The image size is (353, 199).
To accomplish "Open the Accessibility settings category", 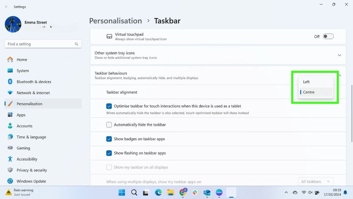I will (28, 159).
